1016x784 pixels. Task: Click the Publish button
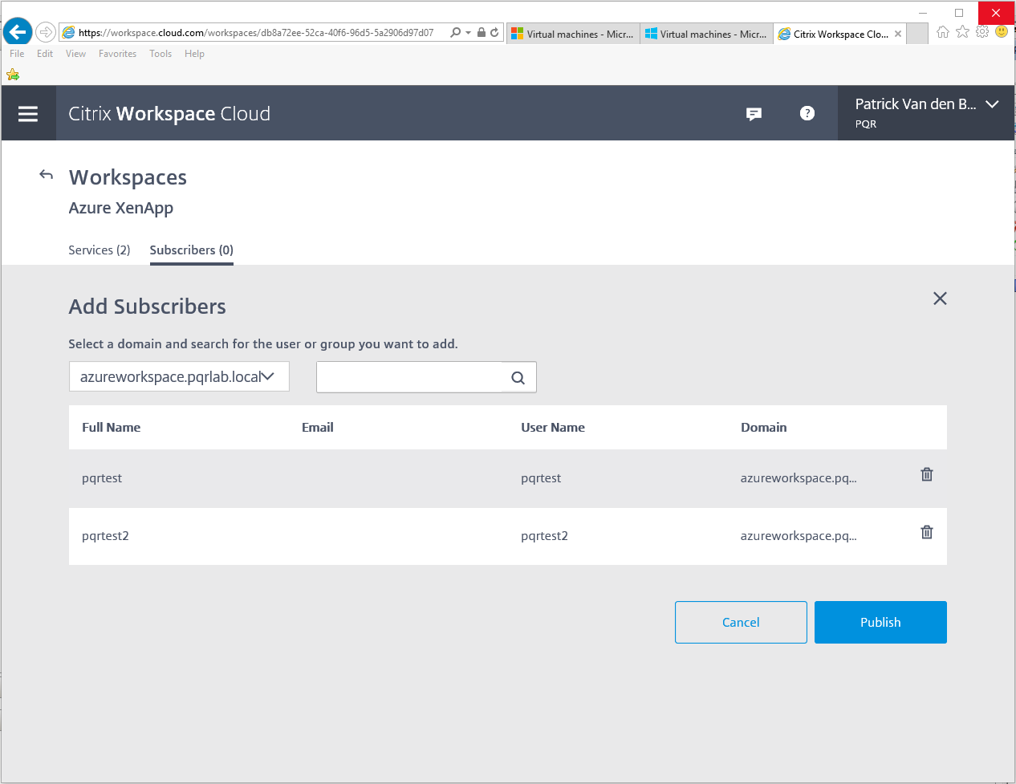[x=880, y=622]
